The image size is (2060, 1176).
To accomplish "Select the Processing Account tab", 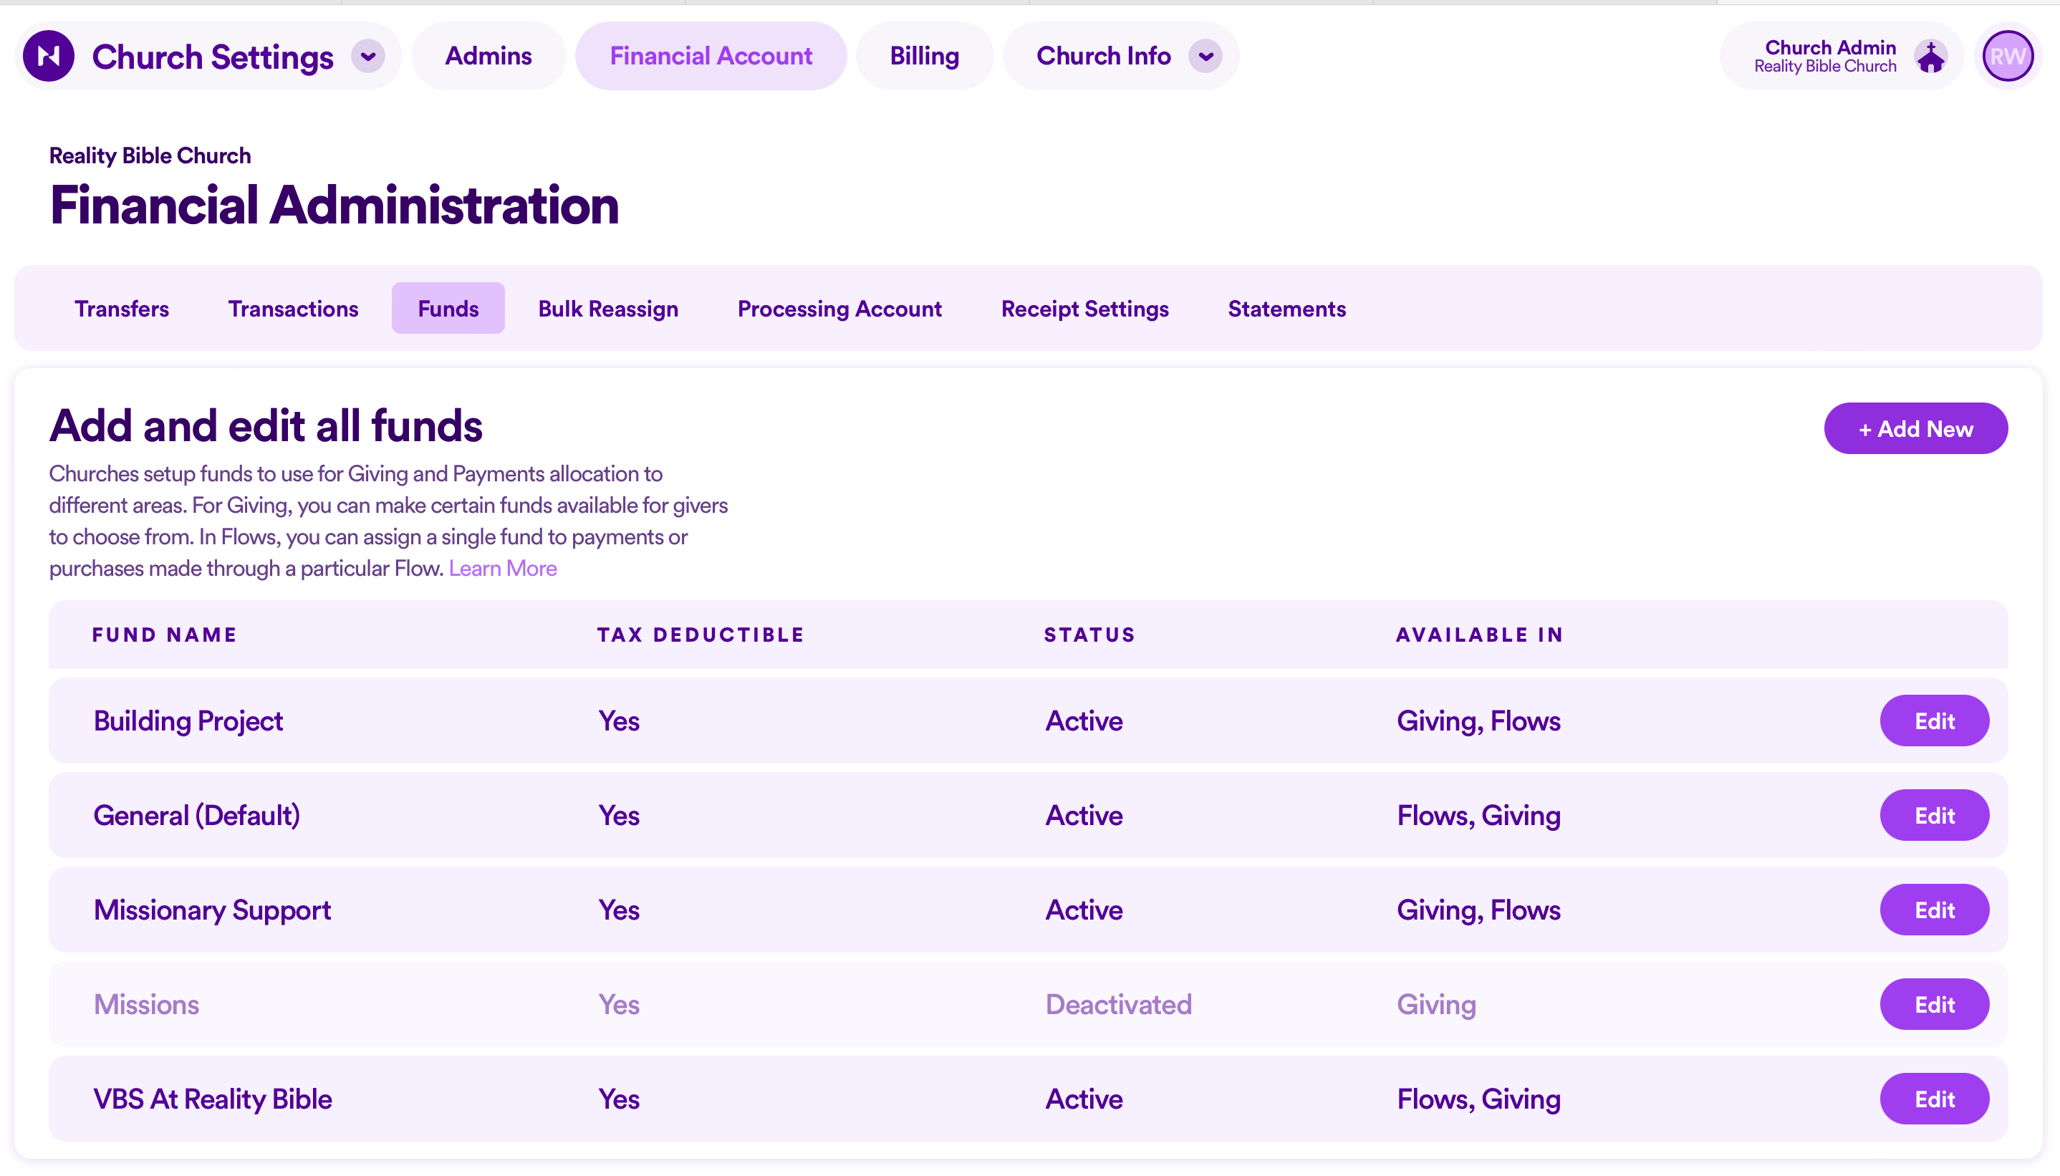I will click(839, 308).
